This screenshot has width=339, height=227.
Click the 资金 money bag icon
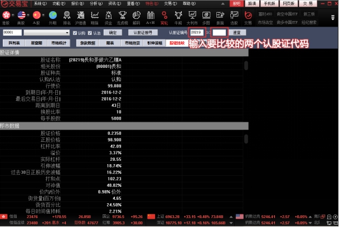109,17
